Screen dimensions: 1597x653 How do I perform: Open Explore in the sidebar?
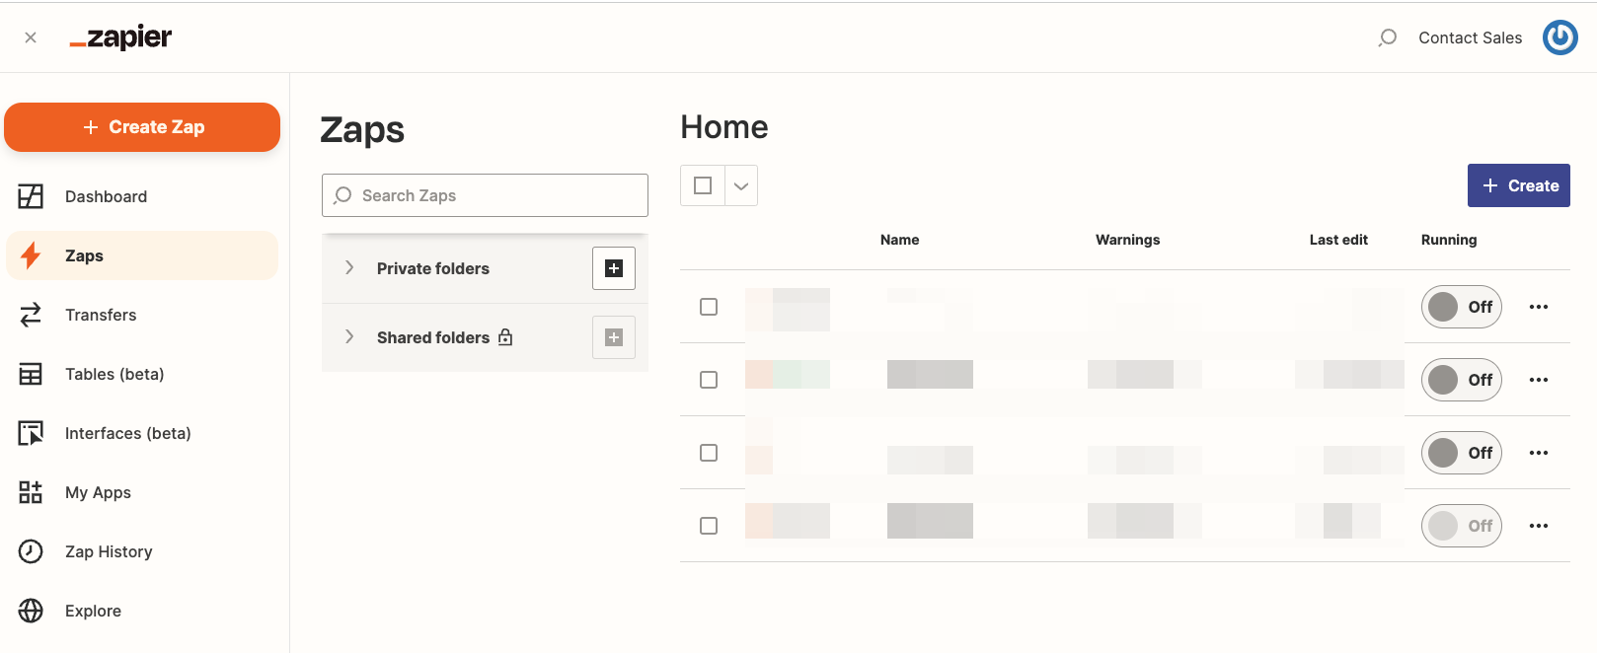[142, 611]
